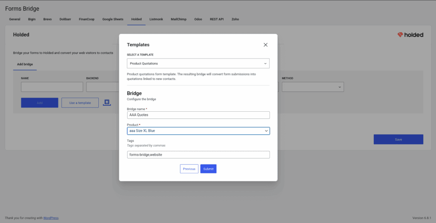Open the FinanCoop tab

tap(87, 20)
